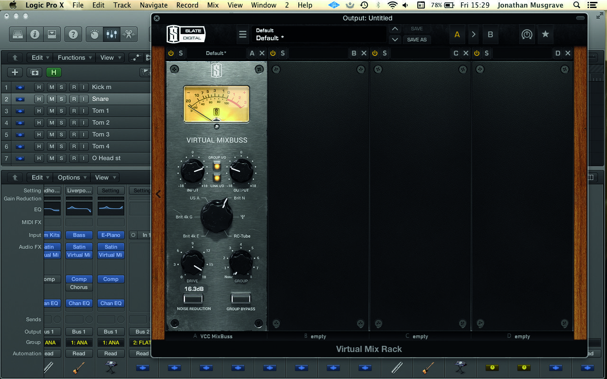Viewport: 607px width, 379px height.
Task: Open the tracks area View dropdown
Action: tap(110, 57)
